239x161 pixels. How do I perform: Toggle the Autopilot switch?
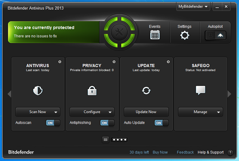(215, 36)
